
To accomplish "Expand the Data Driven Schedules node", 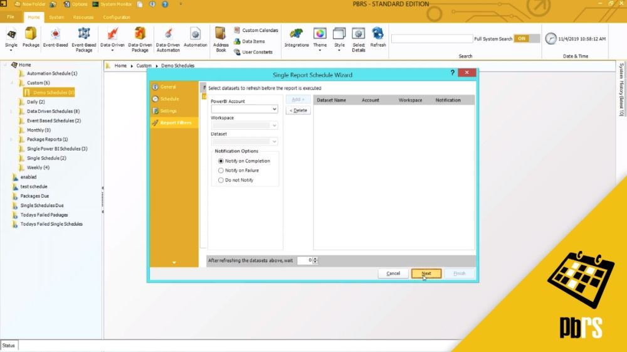I will point(11,111).
